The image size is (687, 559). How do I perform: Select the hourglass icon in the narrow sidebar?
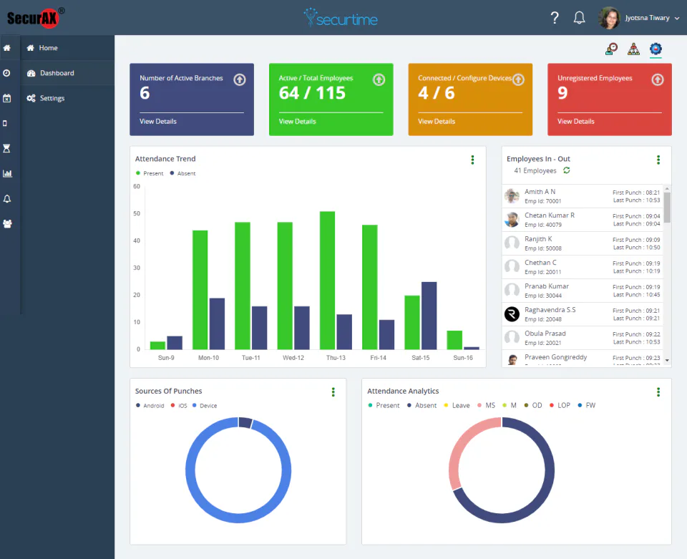point(6,148)
